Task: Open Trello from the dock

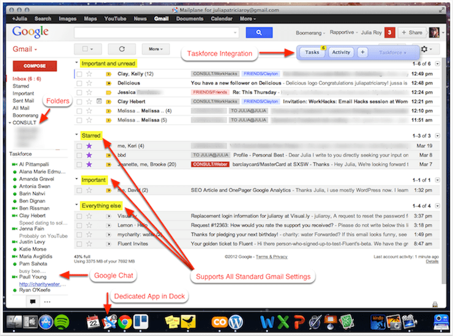Action: click(x=141, y=322)
